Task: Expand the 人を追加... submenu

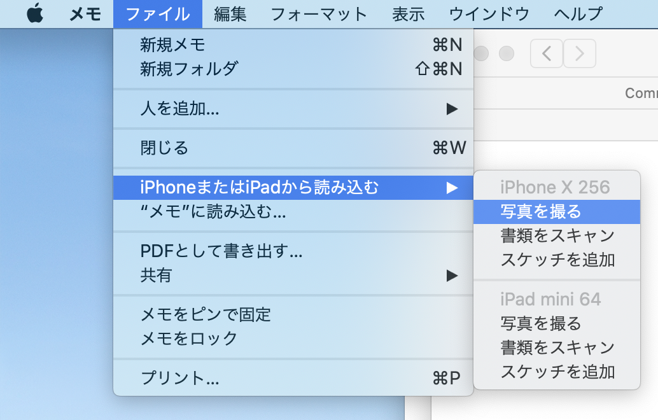Action: pos(293,109)
